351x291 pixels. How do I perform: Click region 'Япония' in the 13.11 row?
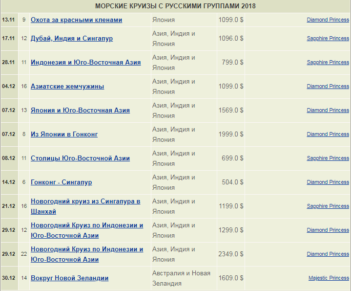click(164, 20)
